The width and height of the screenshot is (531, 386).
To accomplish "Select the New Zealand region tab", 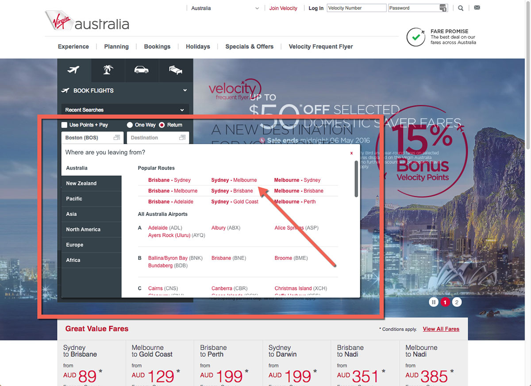I will 92,183.
